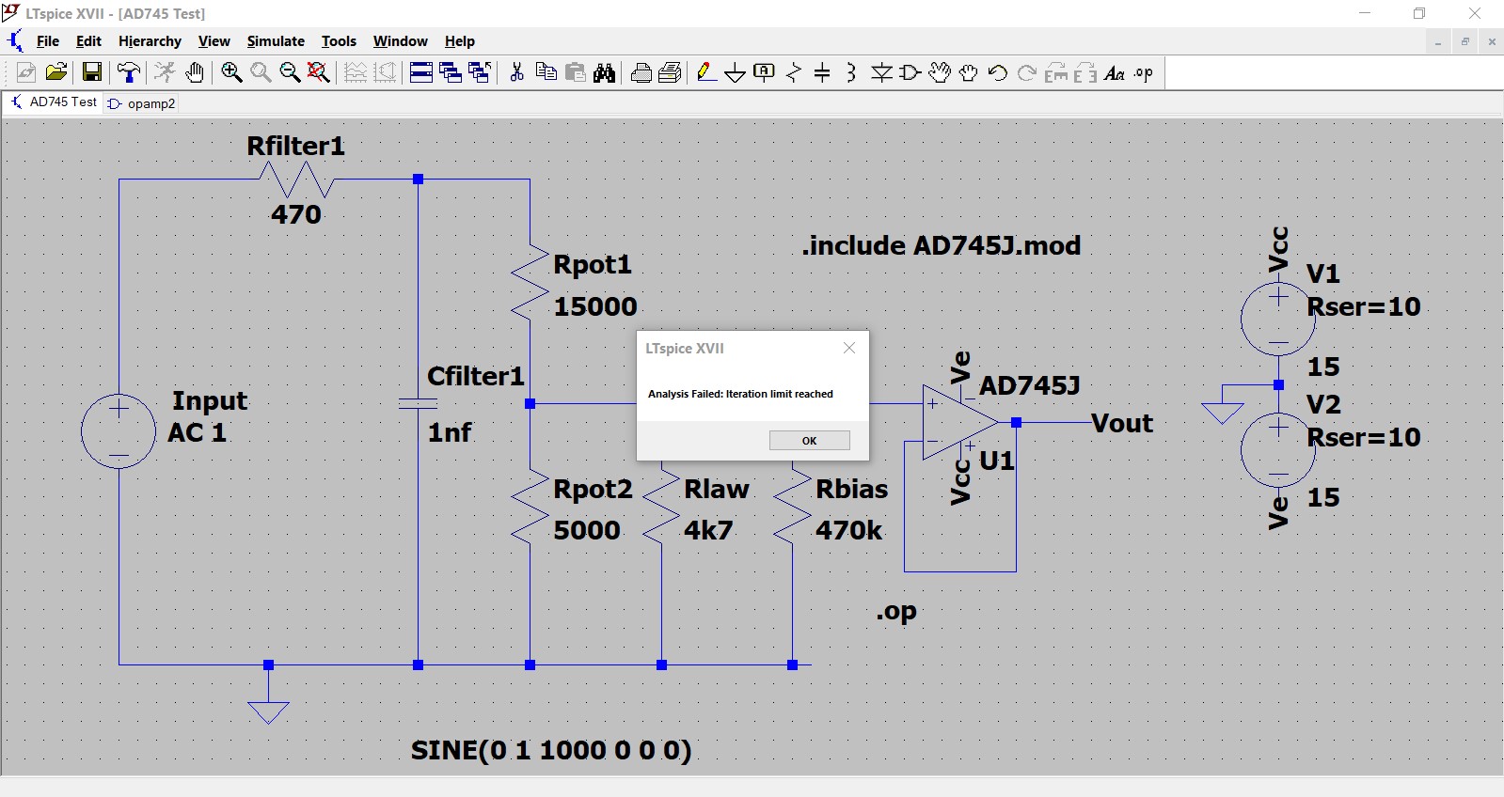1504x797 pixels.
Task: Select the Drag closed-hand tool
Action: (969, 72)
